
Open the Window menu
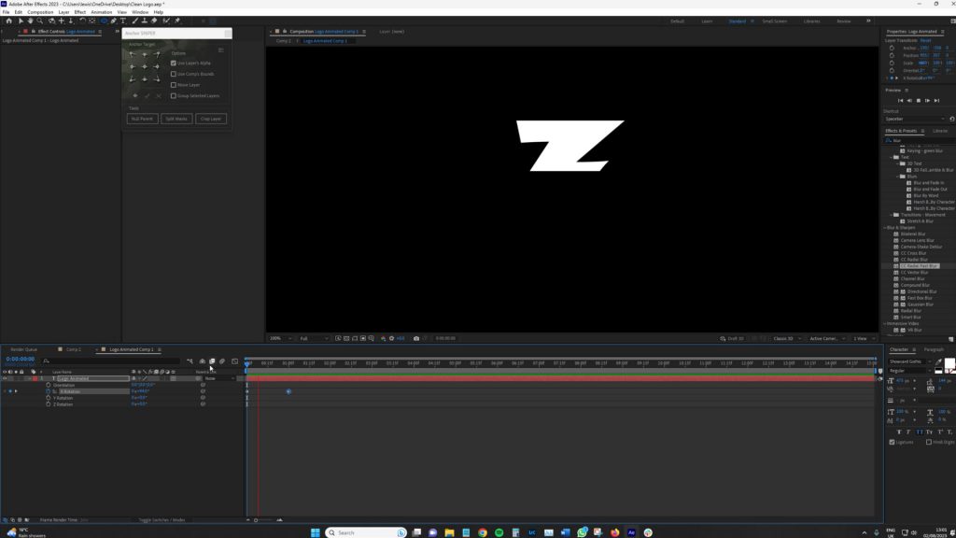point(140,12)
